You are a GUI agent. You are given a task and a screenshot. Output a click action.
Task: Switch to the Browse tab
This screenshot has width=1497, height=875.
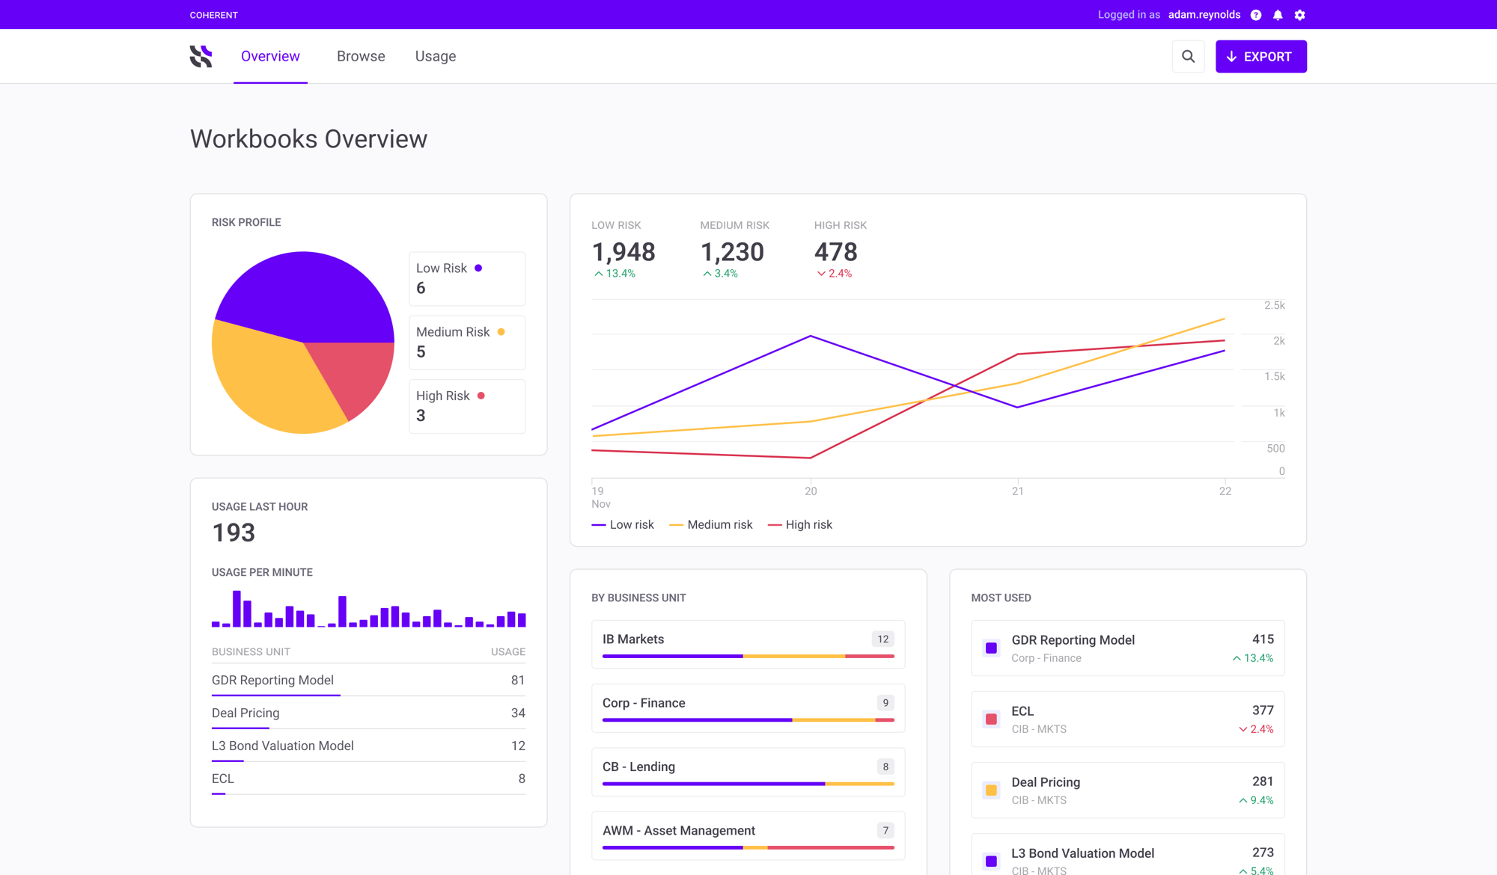(361, 56)
